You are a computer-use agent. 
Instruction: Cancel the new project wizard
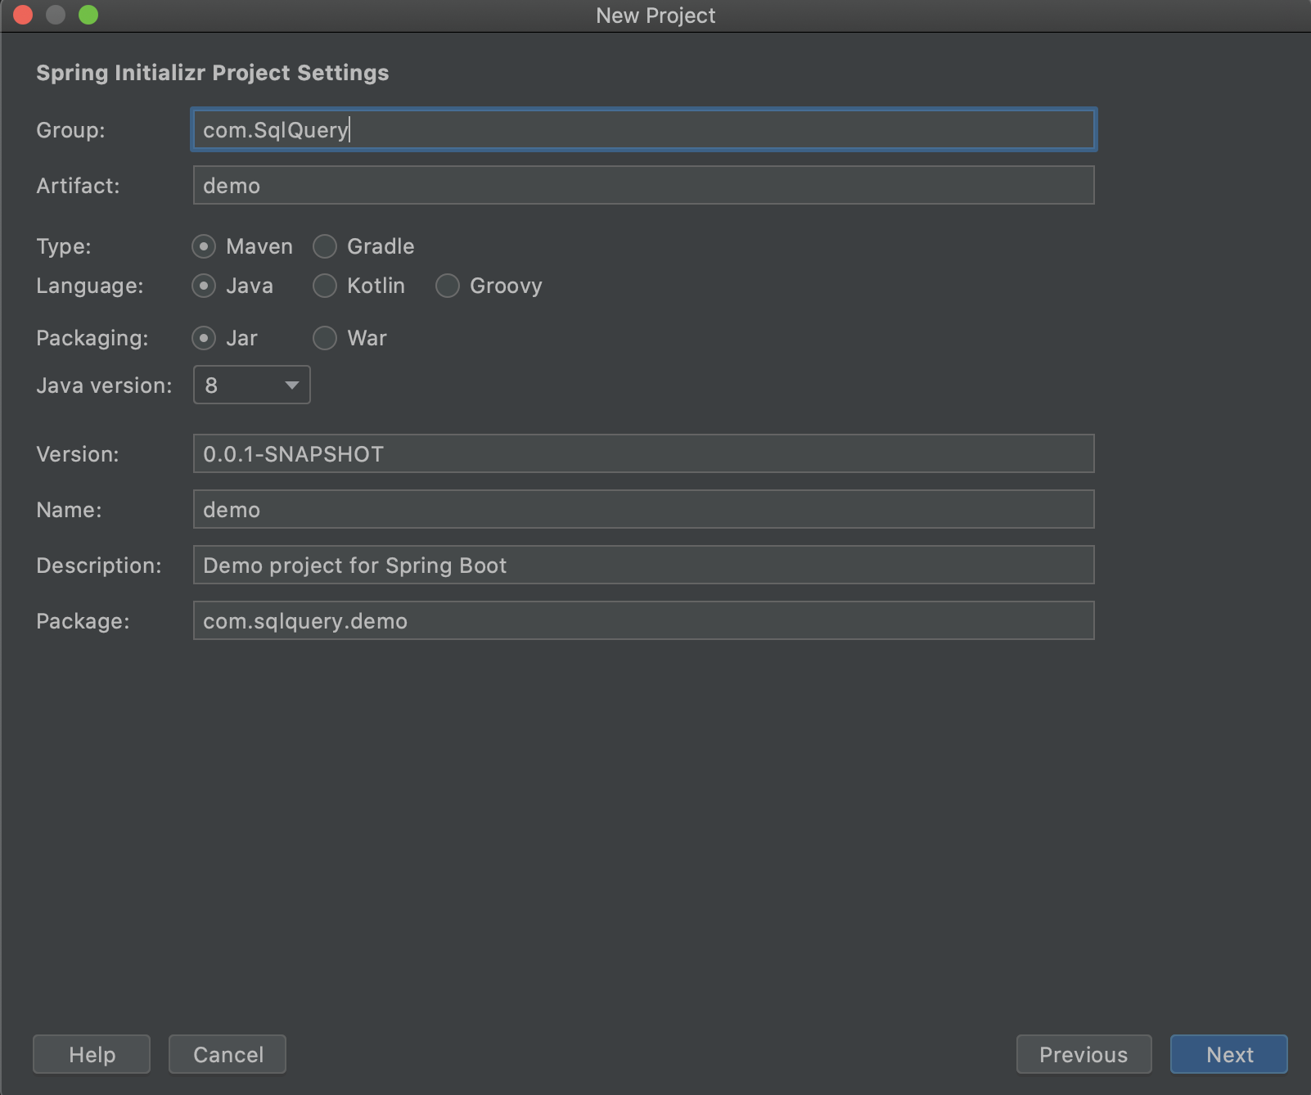click(x=227, y=1054)
